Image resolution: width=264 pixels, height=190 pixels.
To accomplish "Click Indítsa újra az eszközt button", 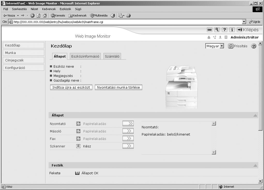I will click(71, 87).
